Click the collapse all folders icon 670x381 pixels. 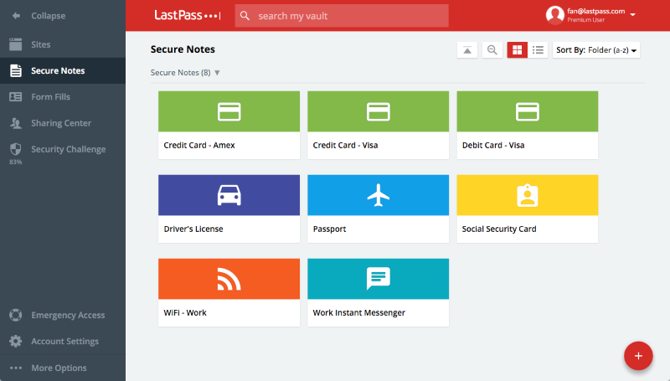[x=467, y=50]
